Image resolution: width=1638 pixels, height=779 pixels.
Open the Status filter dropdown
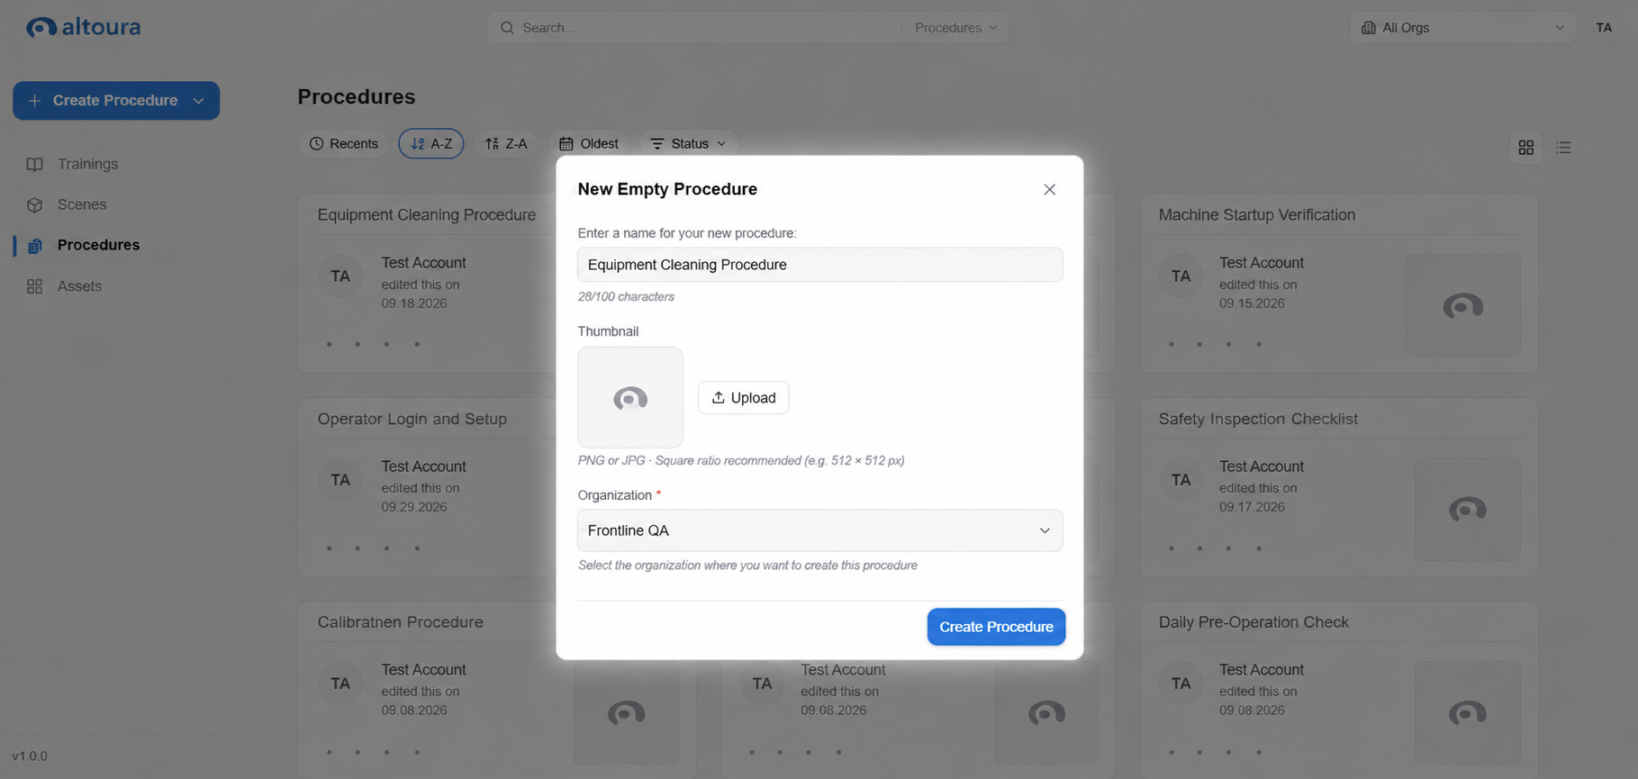click(689, 144)
